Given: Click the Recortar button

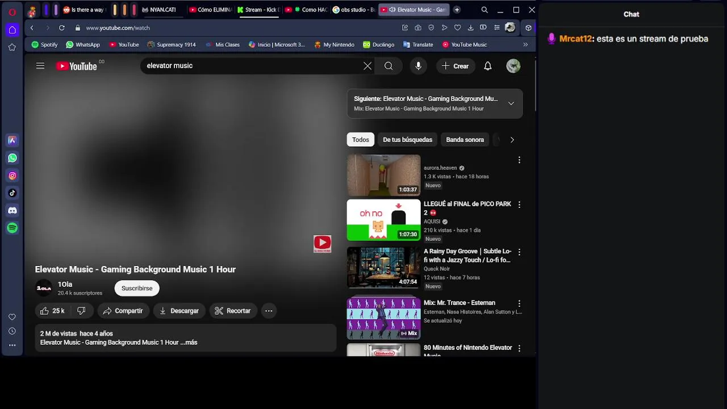Looking at the screenshot, I should click(232, 311).
